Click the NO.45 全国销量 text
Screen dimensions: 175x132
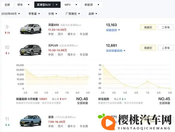(x=164, y=101)
